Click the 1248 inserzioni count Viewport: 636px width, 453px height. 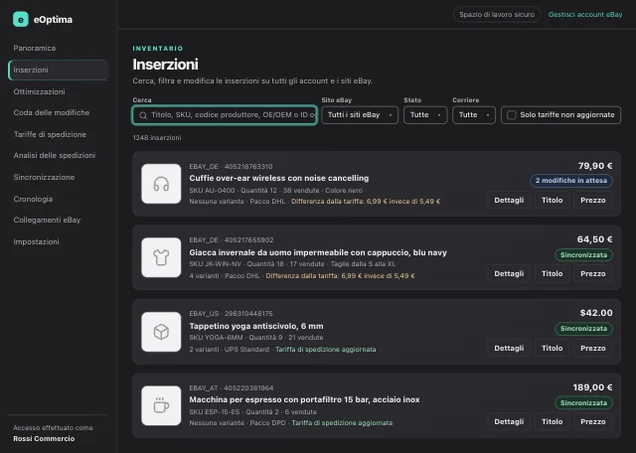click(x=157, y=138)
